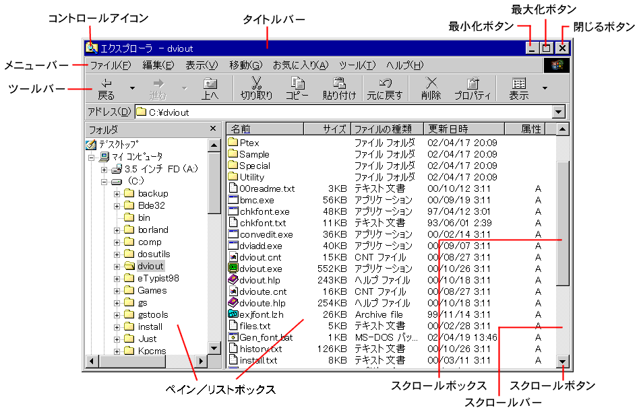Click the file list scroll up arrow

563,129
